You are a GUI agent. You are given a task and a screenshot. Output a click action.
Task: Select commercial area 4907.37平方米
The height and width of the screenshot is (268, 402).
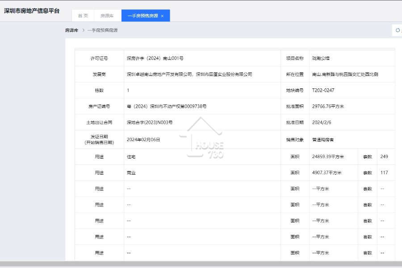(x=327, y=172)
